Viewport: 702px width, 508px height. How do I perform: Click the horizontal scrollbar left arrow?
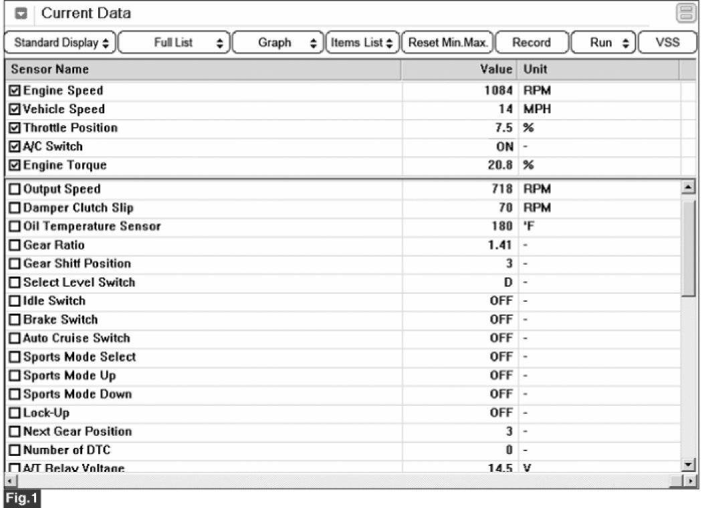pyautogui.click(x=9, y=481)
